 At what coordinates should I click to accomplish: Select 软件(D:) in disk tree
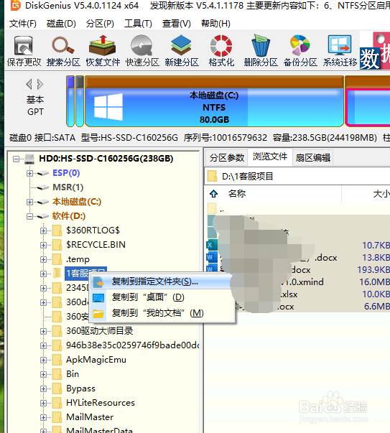click(x=69, y=216)
